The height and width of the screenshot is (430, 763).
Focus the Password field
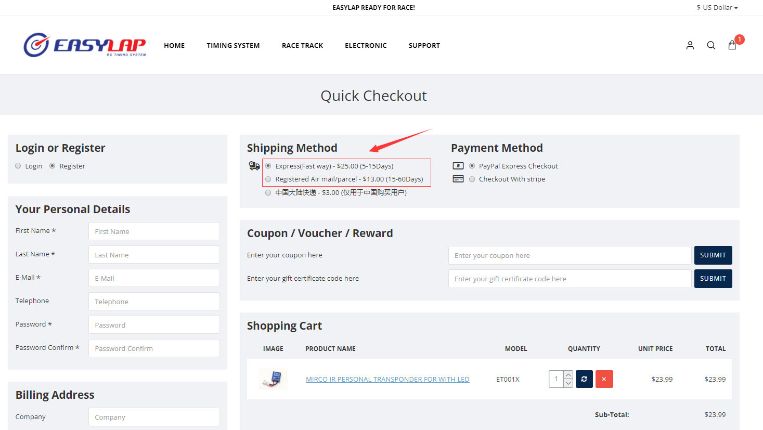pyautogui.click(x=154, y=325)
